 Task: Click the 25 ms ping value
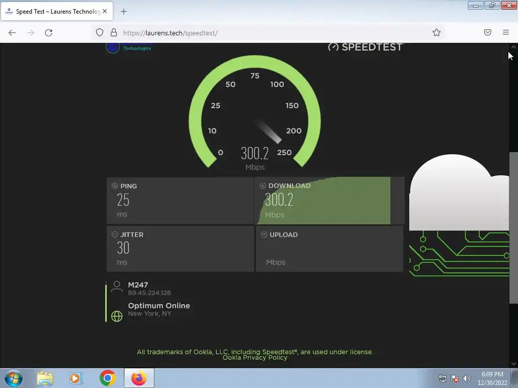pos(123,200)
